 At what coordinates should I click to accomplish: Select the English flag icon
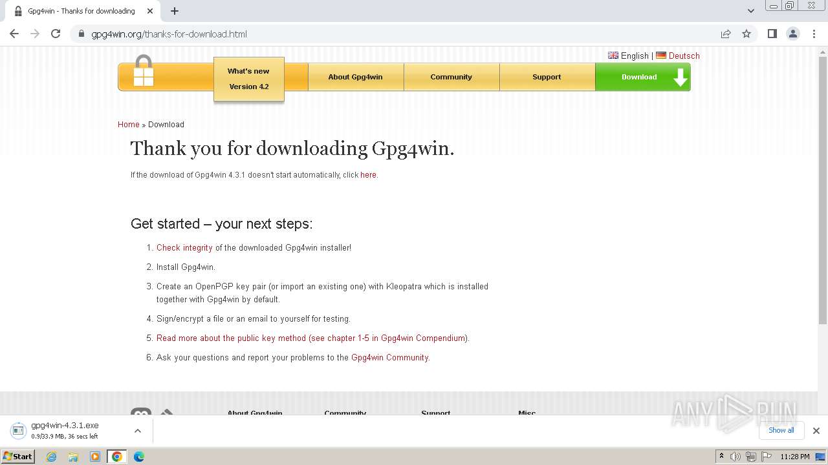[x=613, y=56]
